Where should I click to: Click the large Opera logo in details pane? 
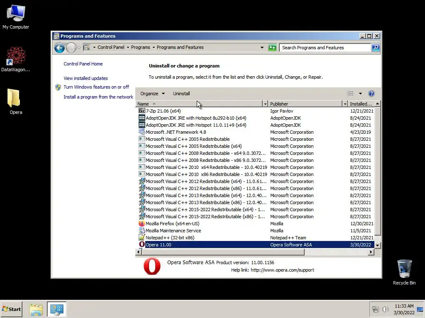tap(152, 266)
